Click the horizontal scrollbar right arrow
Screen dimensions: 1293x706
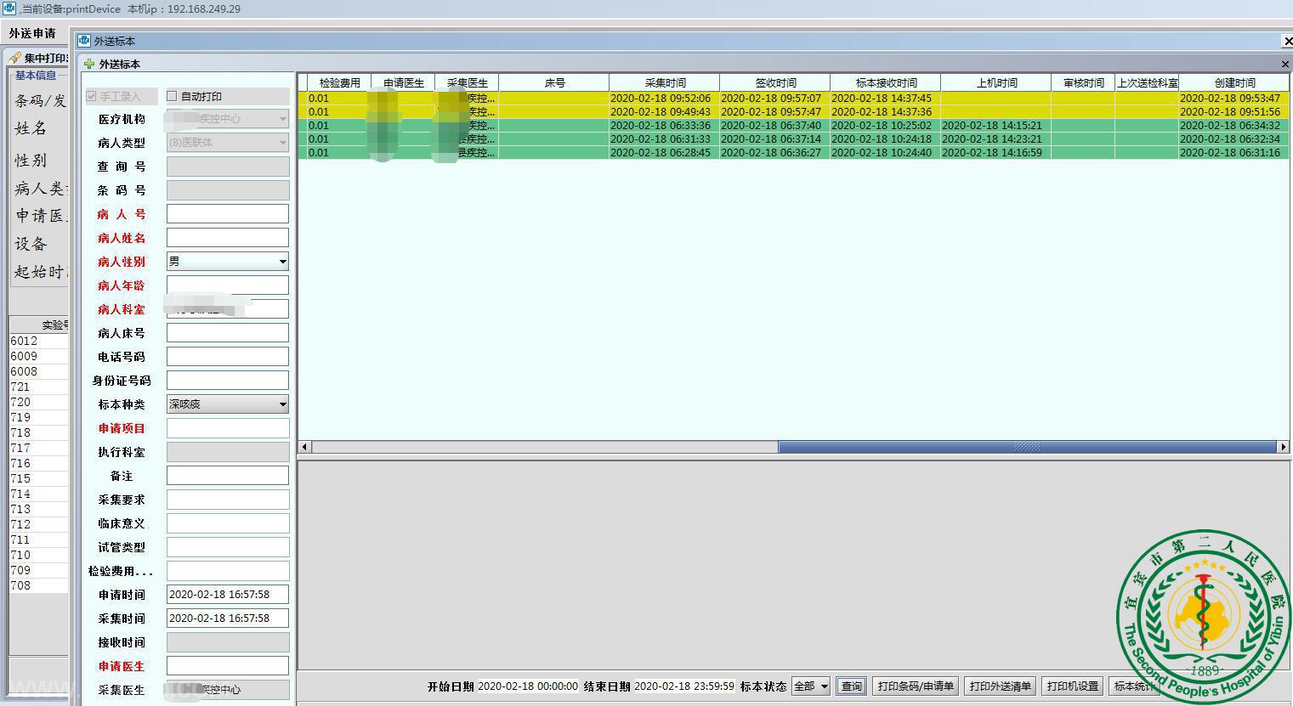point(1283,447)
